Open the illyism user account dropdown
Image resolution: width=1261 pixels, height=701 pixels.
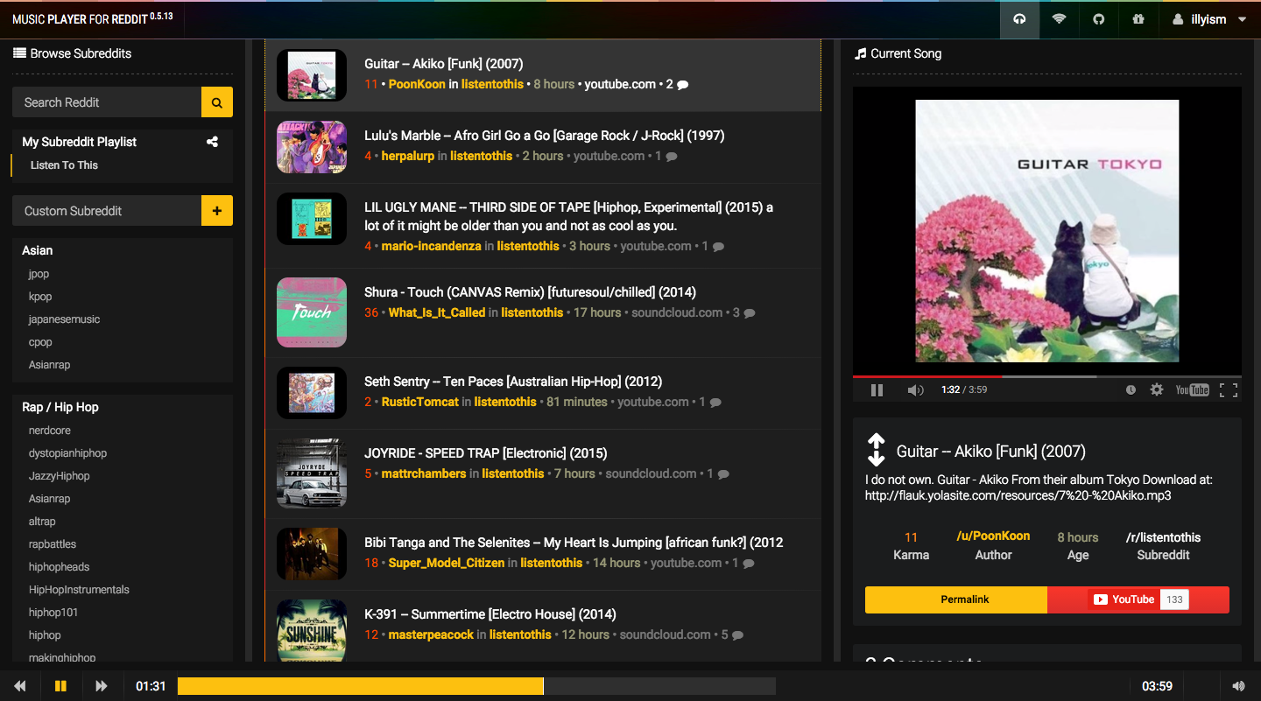point(1209,19)
